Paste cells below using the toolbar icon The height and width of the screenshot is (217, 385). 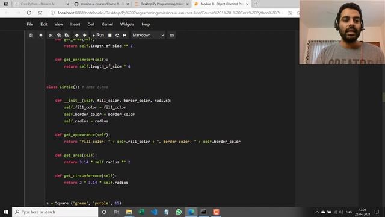tap(67, 35)
